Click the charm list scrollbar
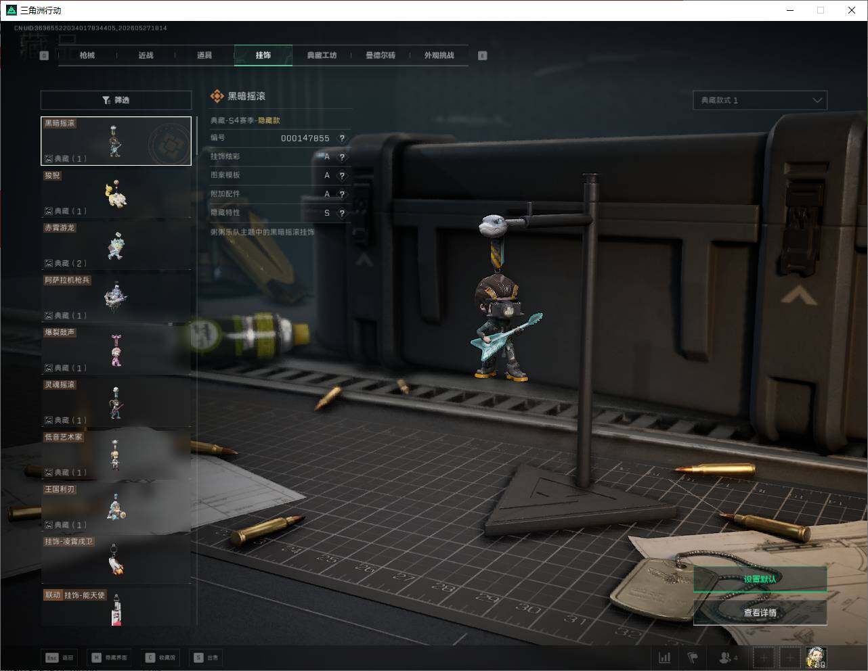 click(197, 135)
